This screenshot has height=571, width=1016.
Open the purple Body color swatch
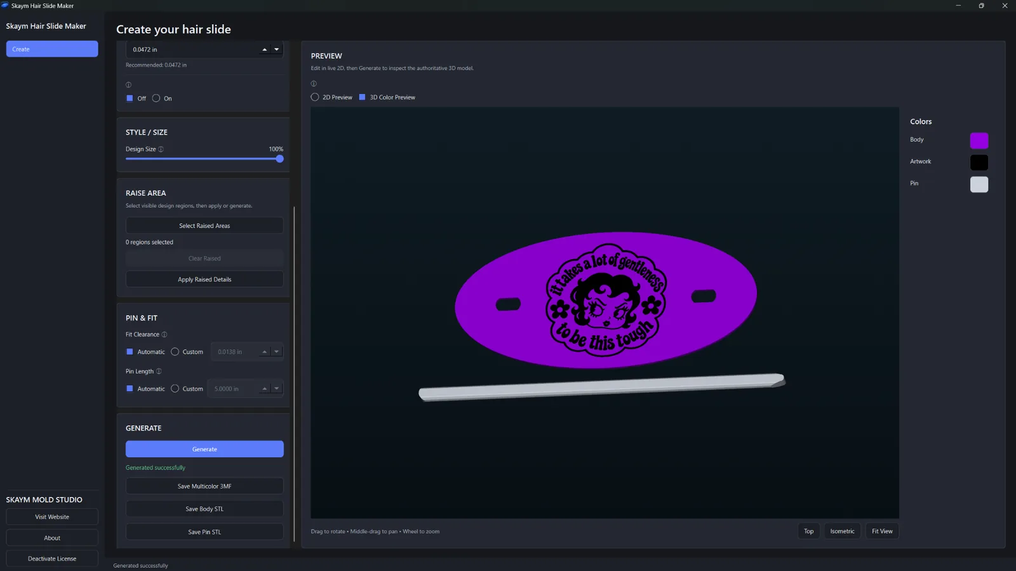[x=979, y=140]
